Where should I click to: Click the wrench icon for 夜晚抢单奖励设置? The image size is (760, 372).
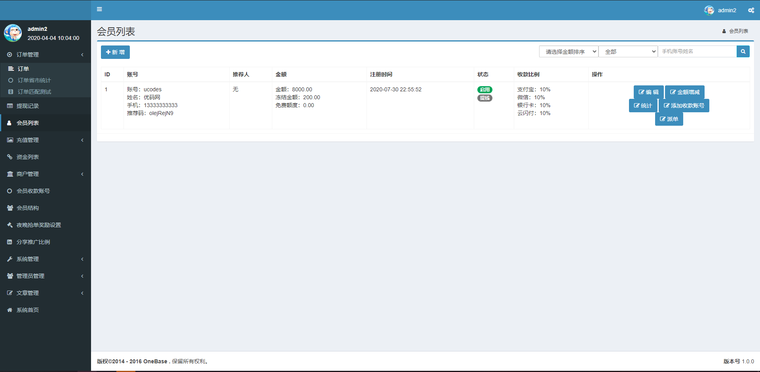[10, 225]
